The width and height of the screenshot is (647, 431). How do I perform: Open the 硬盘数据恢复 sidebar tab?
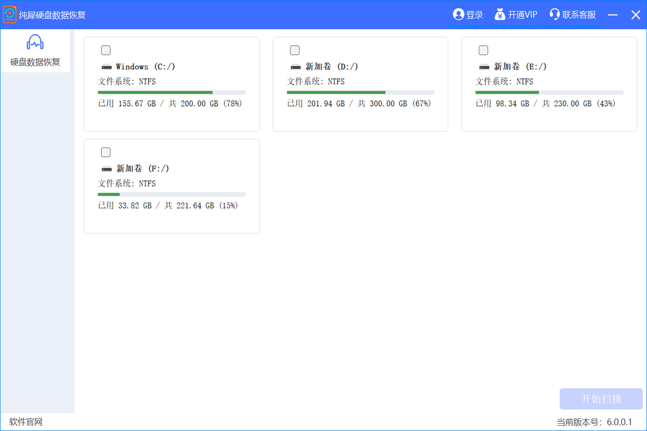tap(35, 62)
